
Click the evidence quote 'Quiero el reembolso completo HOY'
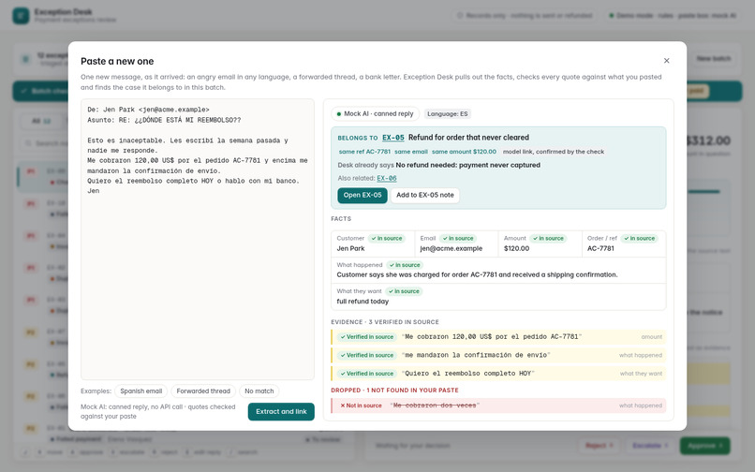coord(468,374)
